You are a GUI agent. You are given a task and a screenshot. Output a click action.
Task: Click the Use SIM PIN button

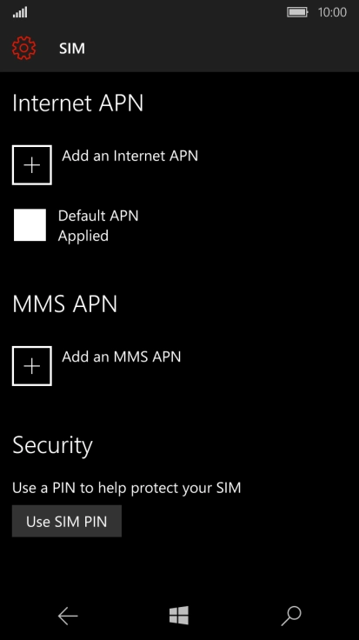[x=67, y=521]
